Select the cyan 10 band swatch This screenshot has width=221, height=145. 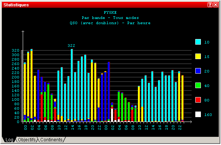tap(198, 42)
